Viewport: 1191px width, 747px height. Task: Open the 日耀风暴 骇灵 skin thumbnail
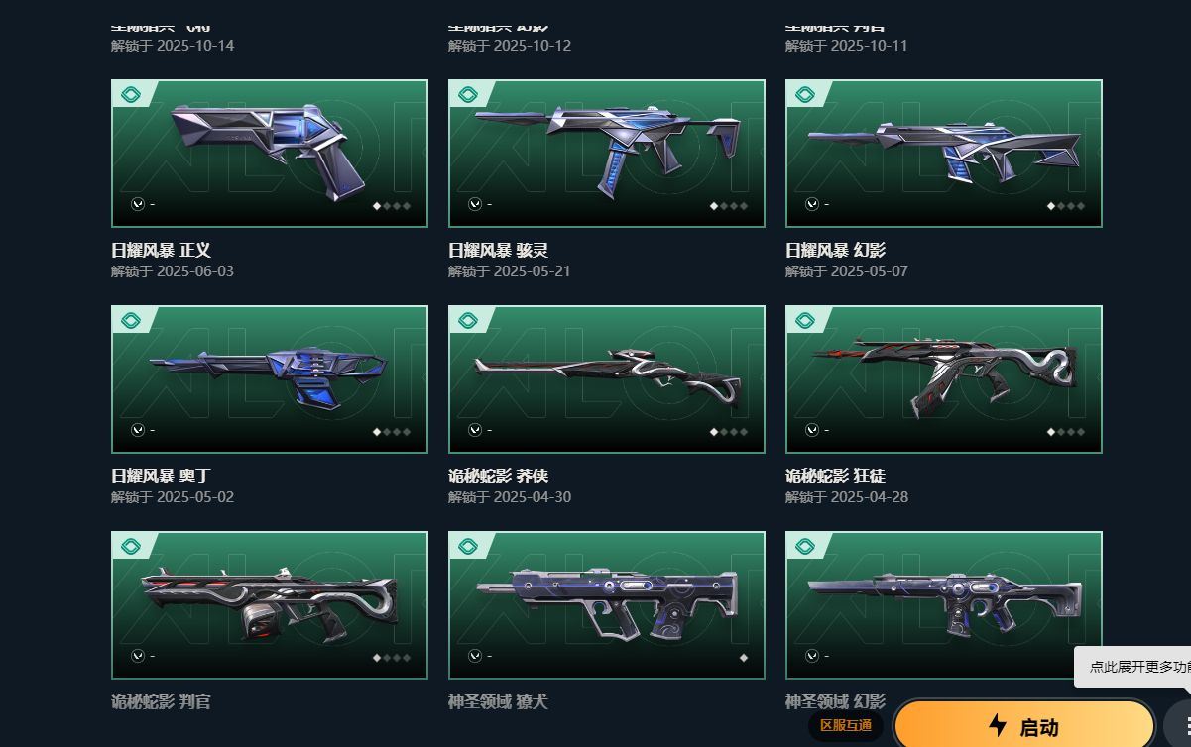[607, 154]
